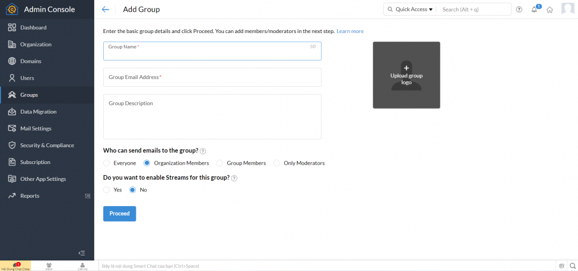Click the help icon beside send emails question
This screenshot has width=578, height=271.
pos(203,151)
